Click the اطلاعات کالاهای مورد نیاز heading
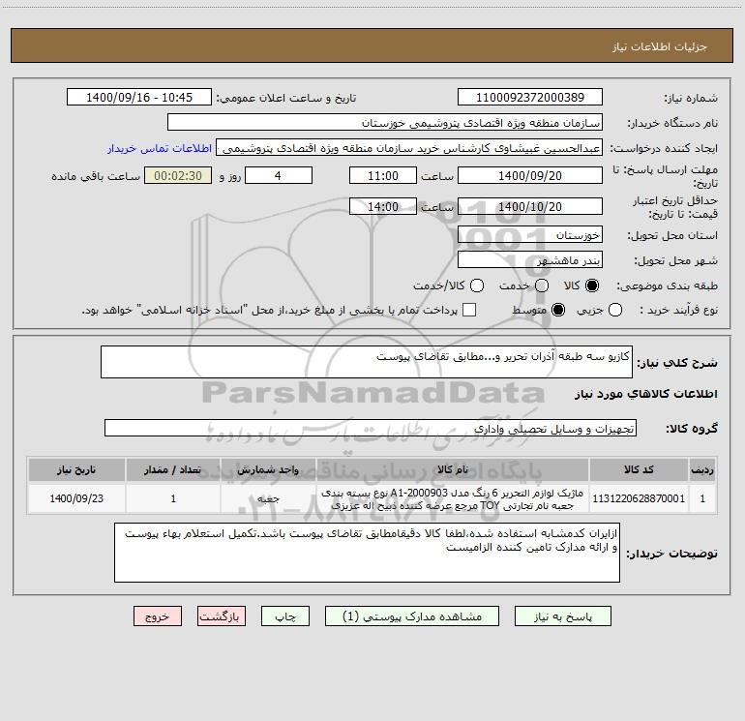745x721 pixels. (x=646, y=394)
